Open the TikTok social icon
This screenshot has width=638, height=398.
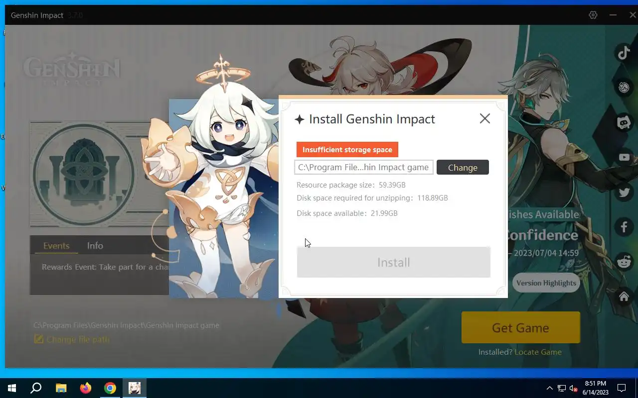pyautogui.click(x=624, y=52)
